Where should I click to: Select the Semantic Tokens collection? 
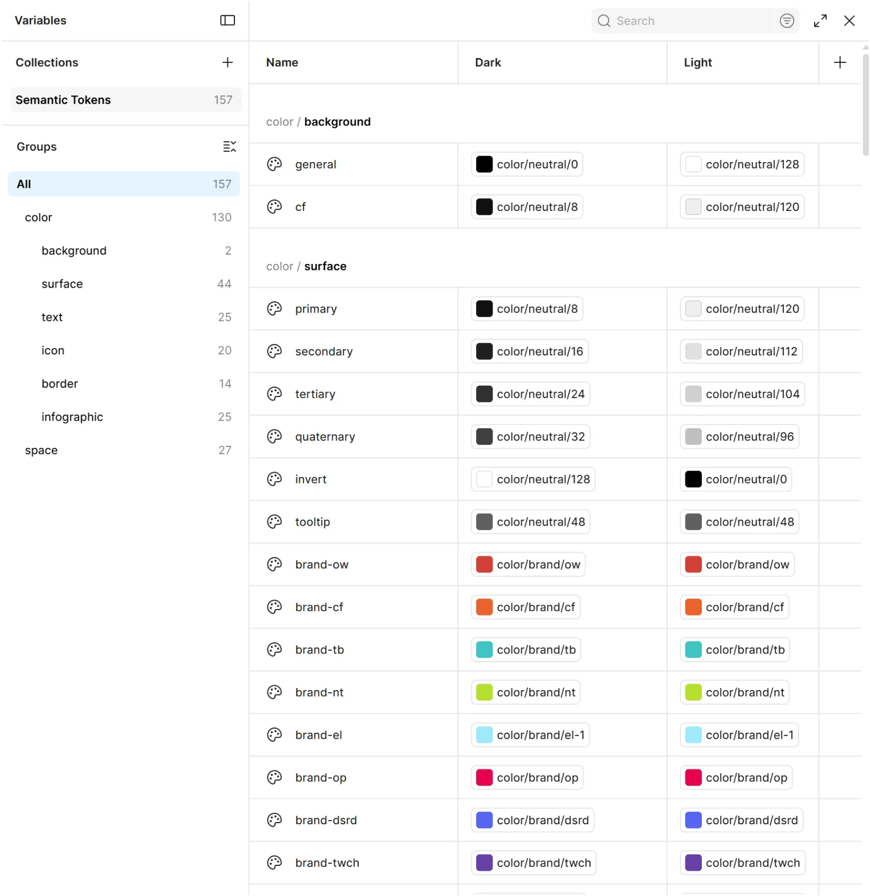pyautogui.click(x=125, y=100)
